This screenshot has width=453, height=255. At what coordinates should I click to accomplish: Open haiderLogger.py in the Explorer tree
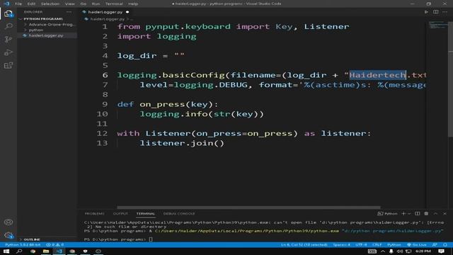tap(45, 35)
